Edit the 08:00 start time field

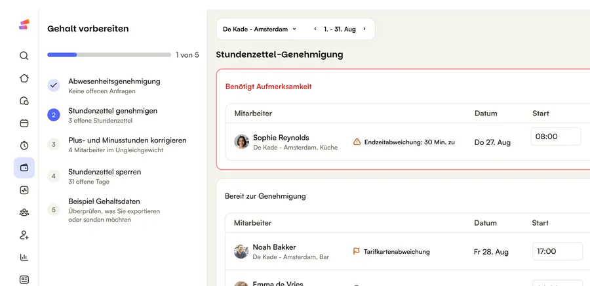pos(556,136)
